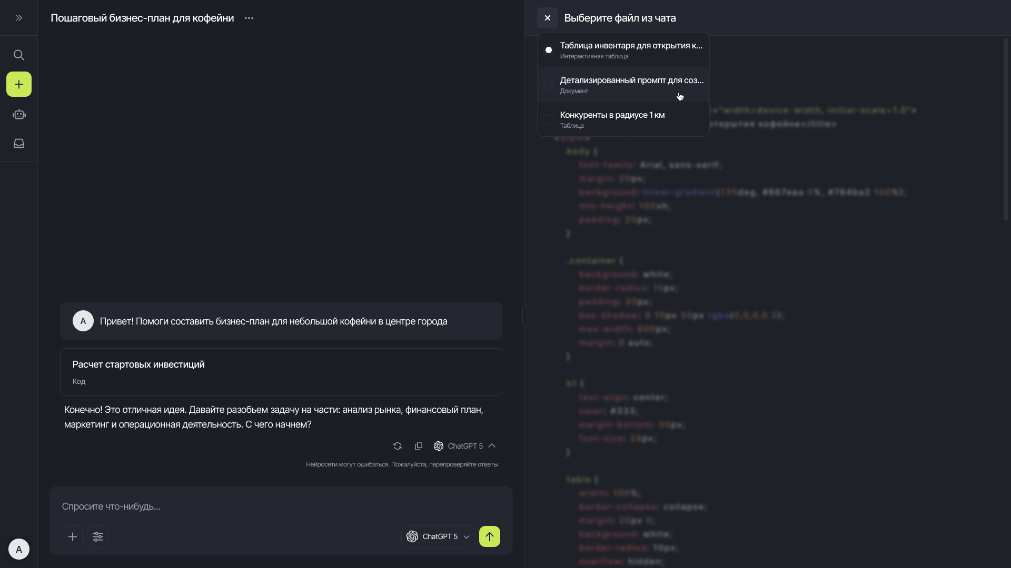Open the Расчет стартовых инвестиций code card
Screen dimensions: 1011x568
tap(281, 372)
